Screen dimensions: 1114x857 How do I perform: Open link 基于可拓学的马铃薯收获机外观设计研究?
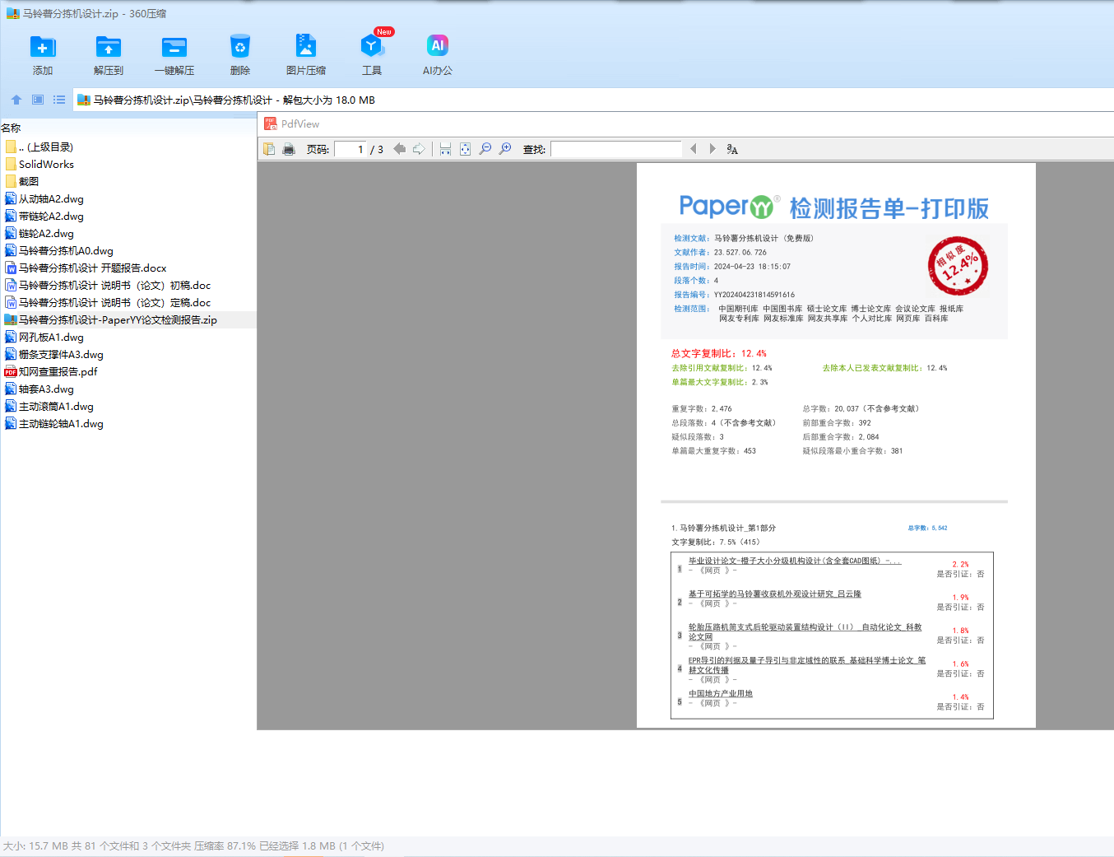click(775, 594)
